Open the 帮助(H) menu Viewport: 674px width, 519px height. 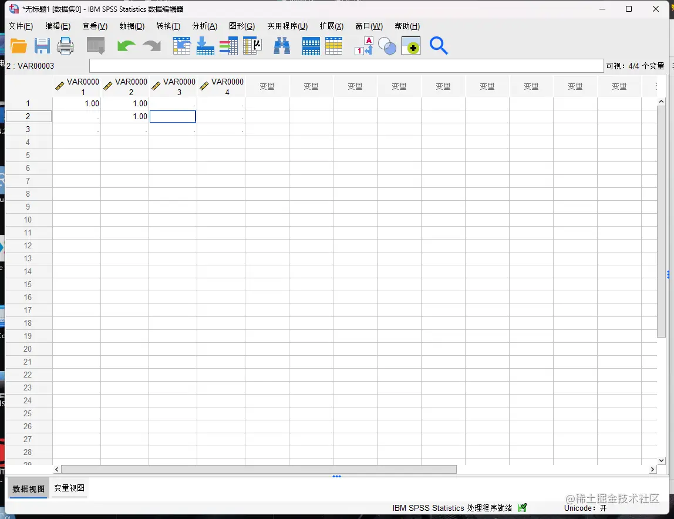click(x=407, y=26)
